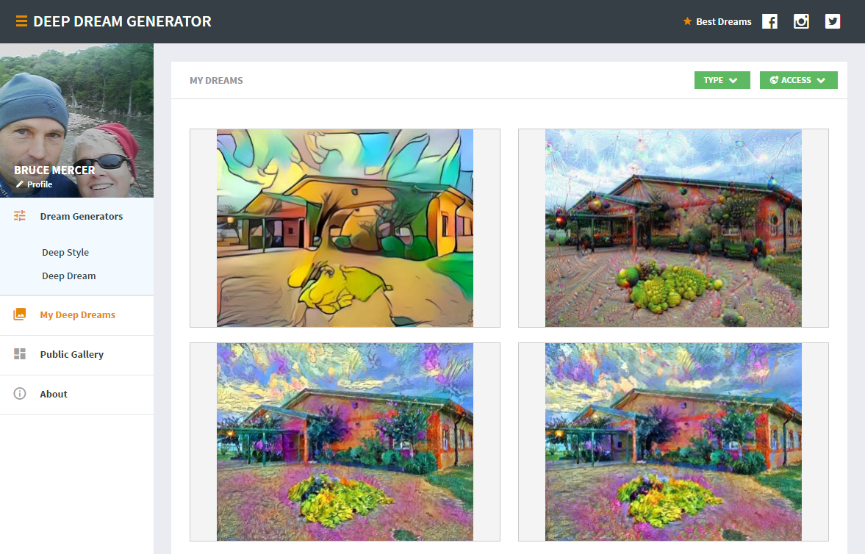Select Deep Style in the sidebar

point(65,252)
